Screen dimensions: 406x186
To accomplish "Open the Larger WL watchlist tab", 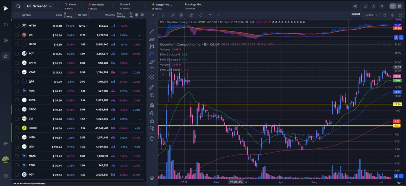I will click(162, 6).
